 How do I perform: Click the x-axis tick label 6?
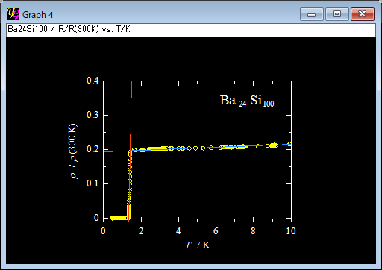click(216, 231)
